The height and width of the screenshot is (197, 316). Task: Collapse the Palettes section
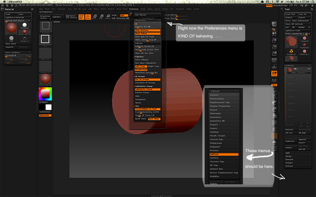[139, 57]
